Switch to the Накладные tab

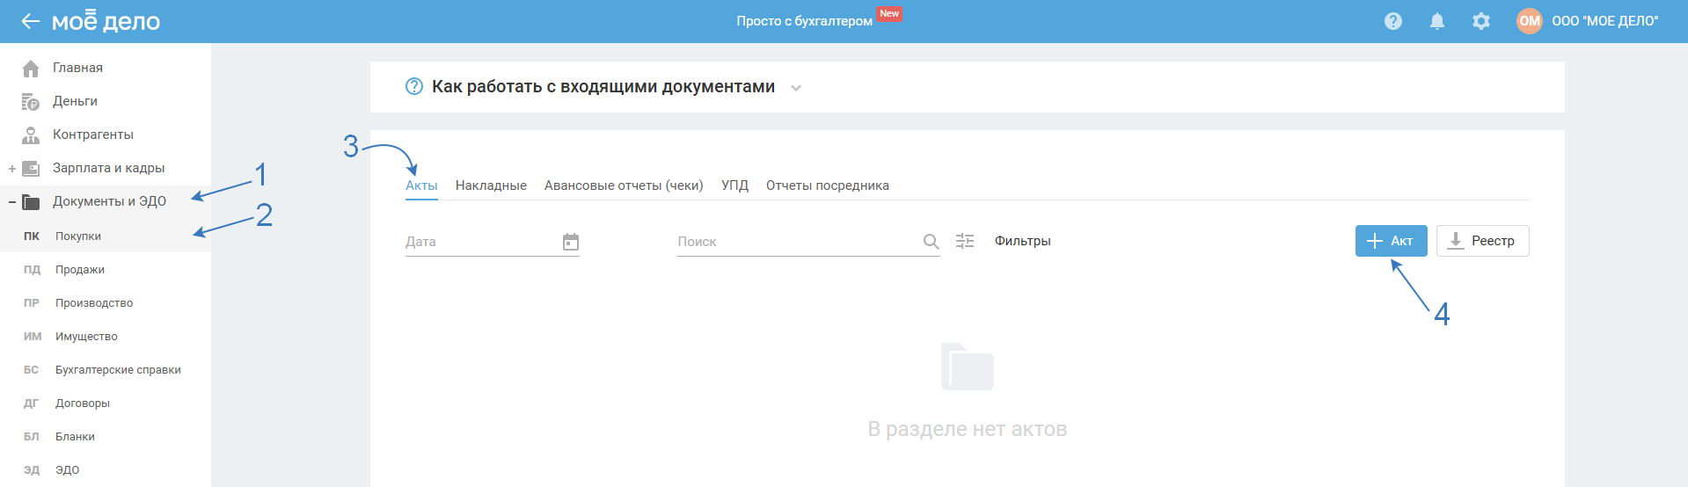pyautogui.click(x=491, y=185)
